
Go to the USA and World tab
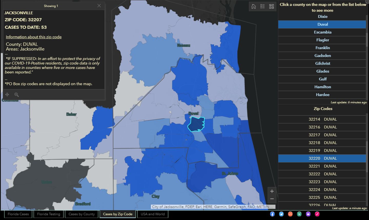[x=153, y=214]
